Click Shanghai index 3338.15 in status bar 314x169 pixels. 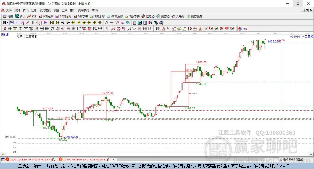click(15, 159)
